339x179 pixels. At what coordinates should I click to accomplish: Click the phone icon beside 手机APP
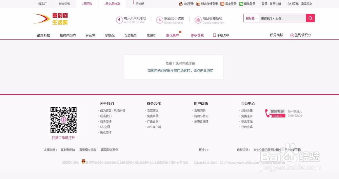(215, 35)
